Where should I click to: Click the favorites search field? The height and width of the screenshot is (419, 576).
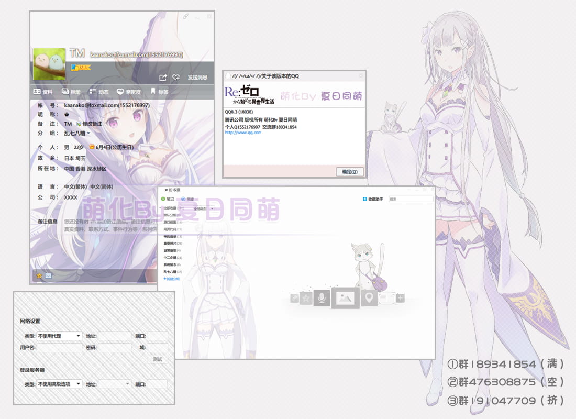(x=411, y=199)
